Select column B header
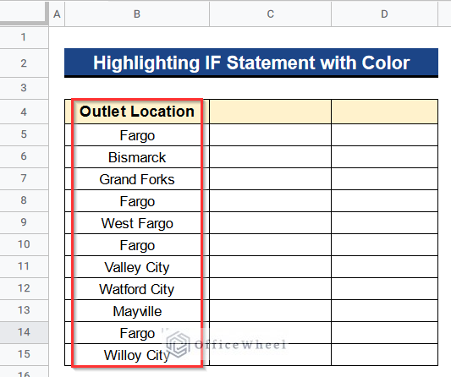 click(x=137, y=14)
